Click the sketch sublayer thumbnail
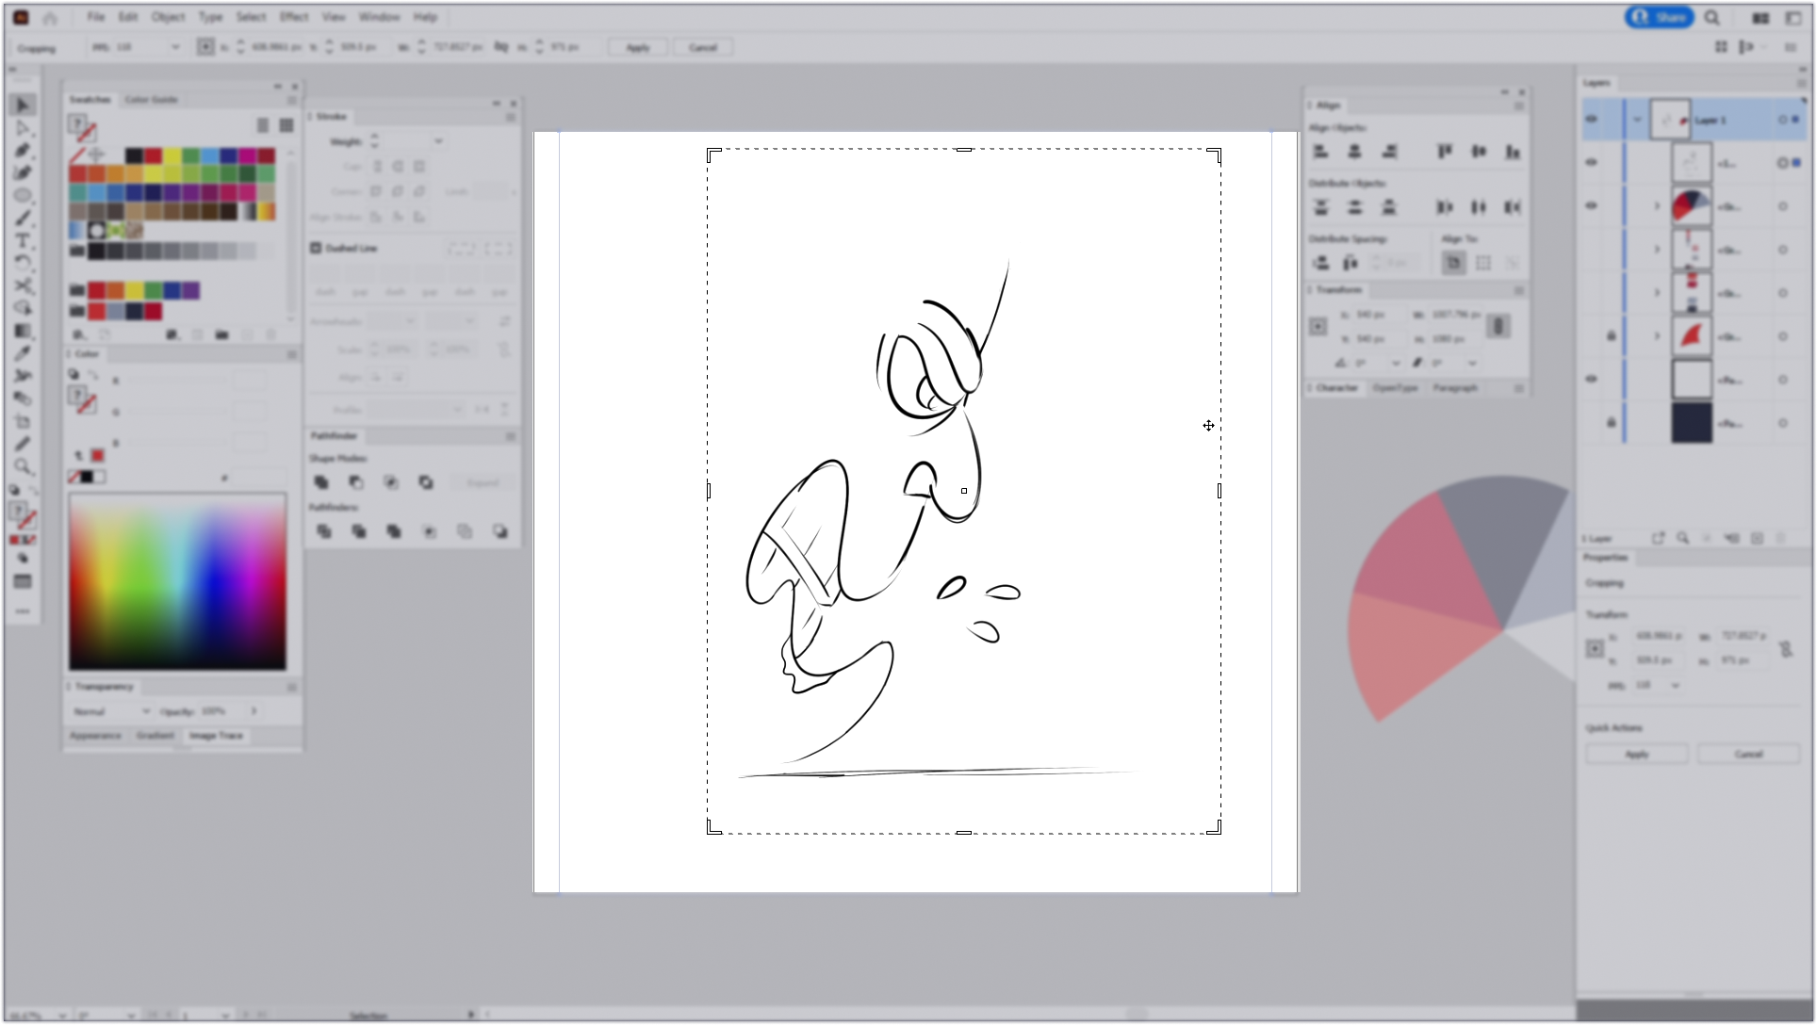Viewport: 1817px width, 1025px height. coord(1691,163)
